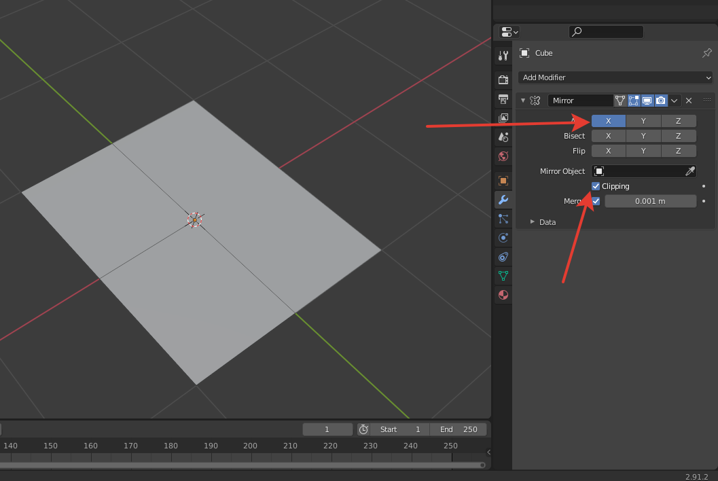This screenshot has height=481, width=718.
Task: Open the Physics properties tab
Action: (503, 238)
